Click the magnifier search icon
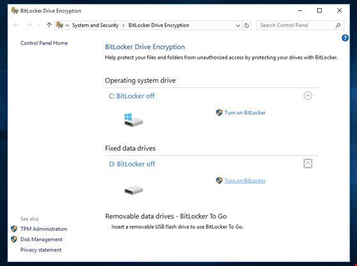Screen dimensions: 357x266 pos(338,26)
